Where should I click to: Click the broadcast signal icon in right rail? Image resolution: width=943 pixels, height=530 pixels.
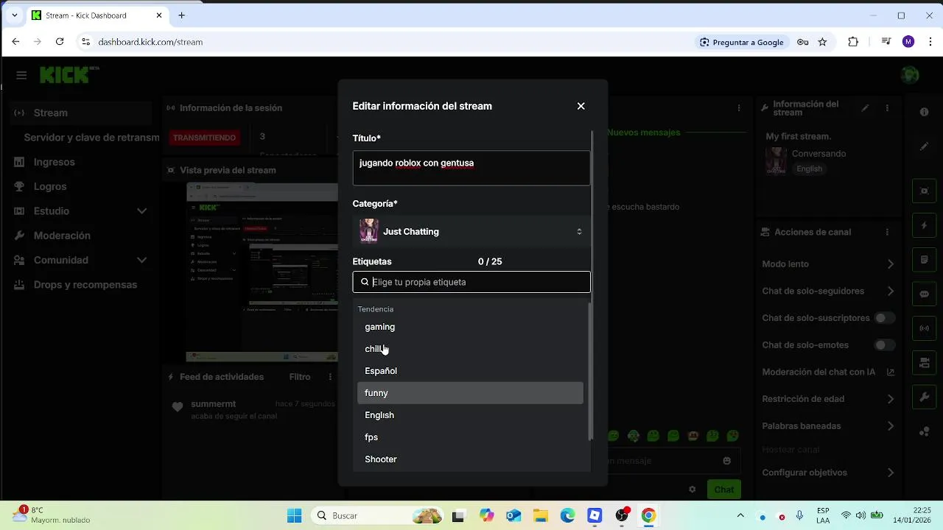[924, 328]
